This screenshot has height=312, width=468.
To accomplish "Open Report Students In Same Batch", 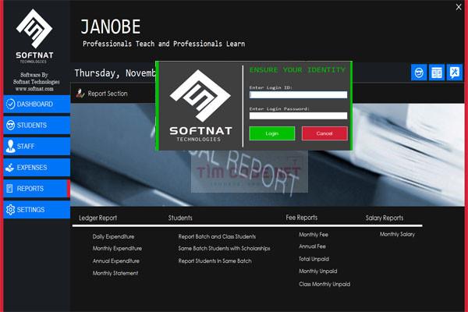I will [x=215, y=261].
